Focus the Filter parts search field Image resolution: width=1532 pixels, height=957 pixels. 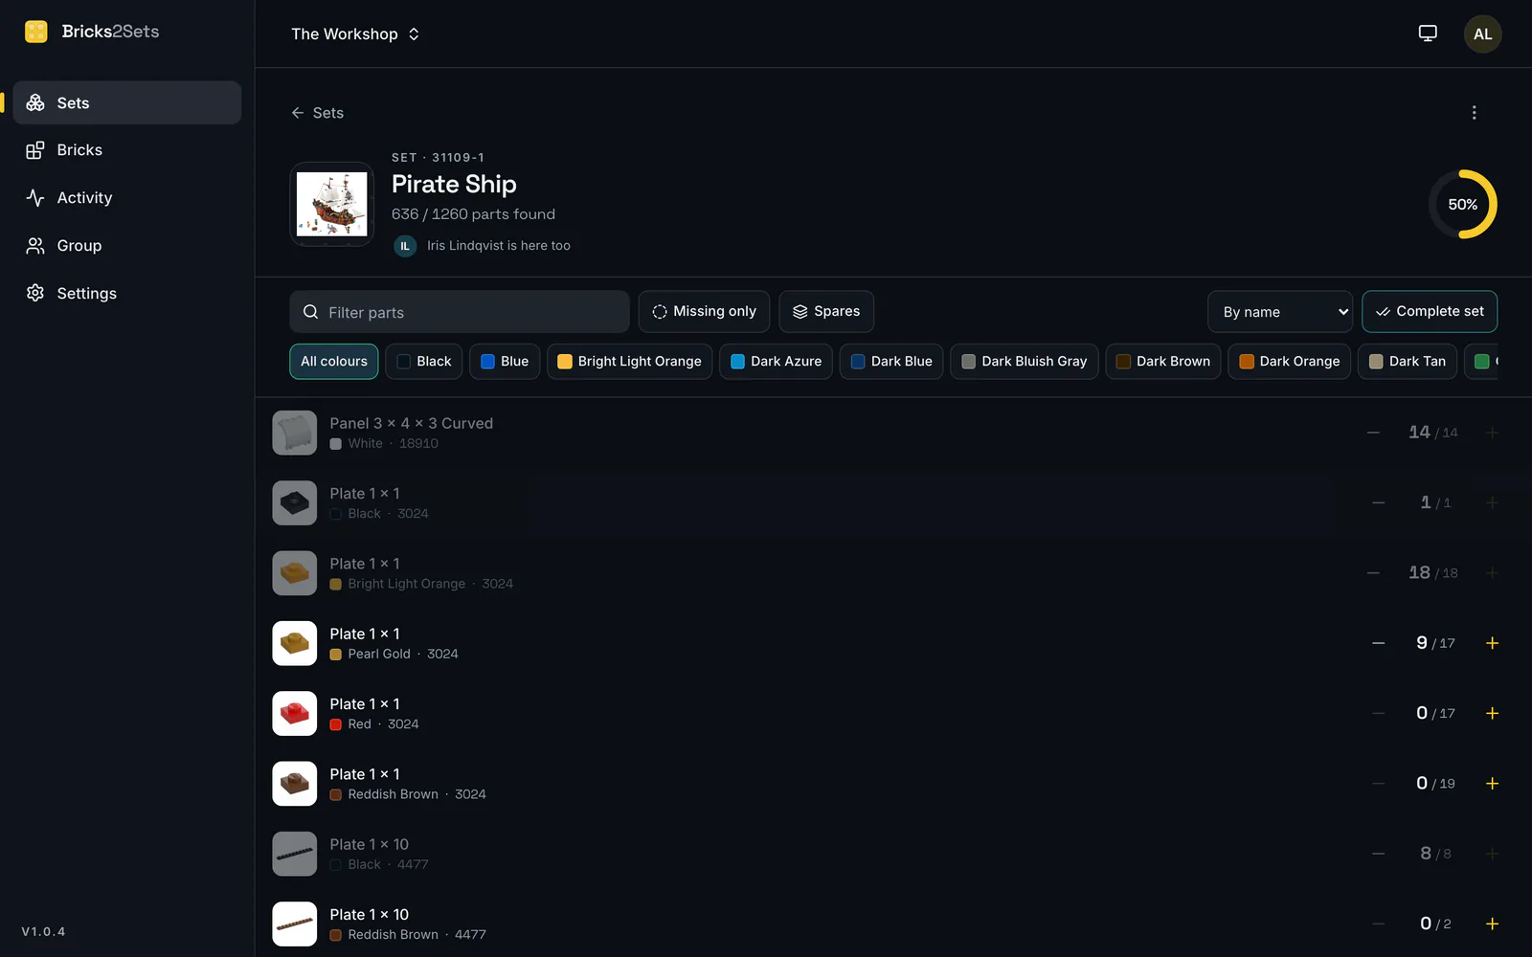coord(460,312)
